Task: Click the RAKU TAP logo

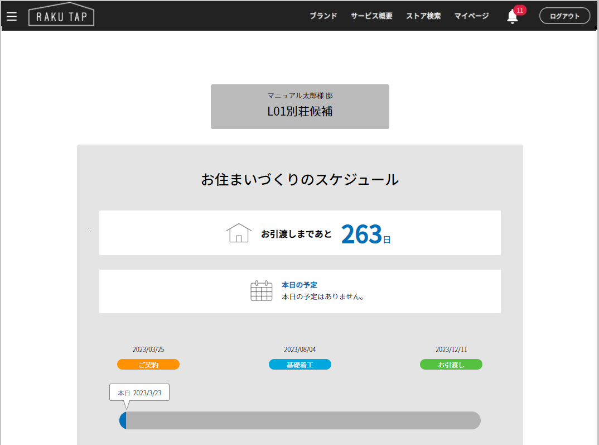Action: pos(61,17)
